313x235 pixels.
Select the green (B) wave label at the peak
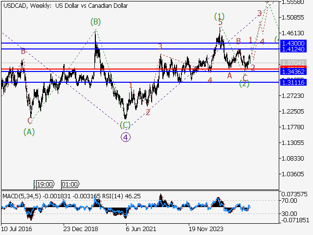[x=95, y=22]
